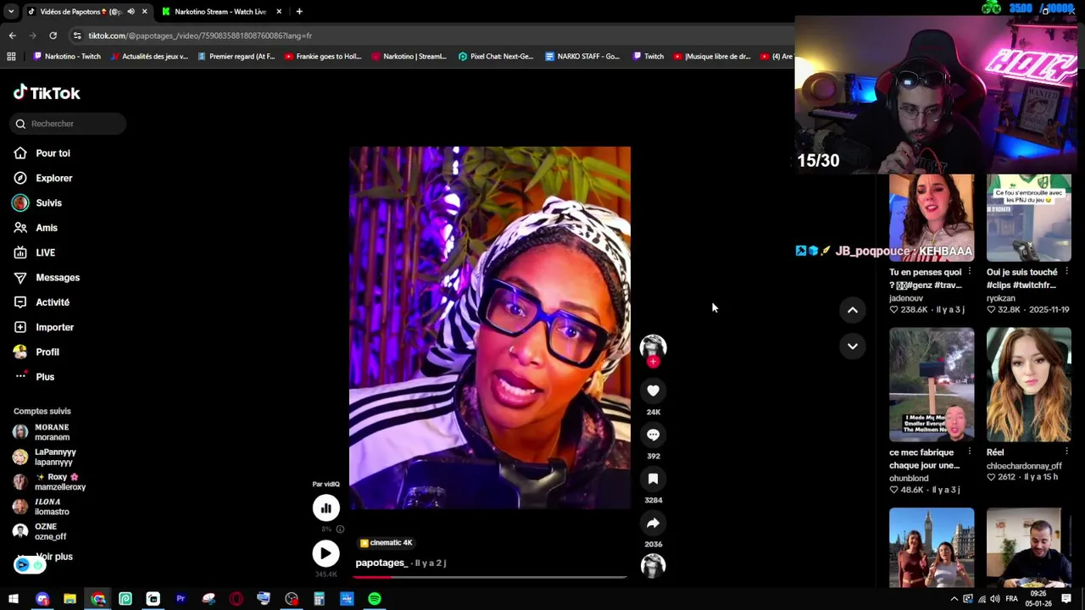Open Narkotino - Twitch bookmark
The image size is (1085, 610).
67,57
